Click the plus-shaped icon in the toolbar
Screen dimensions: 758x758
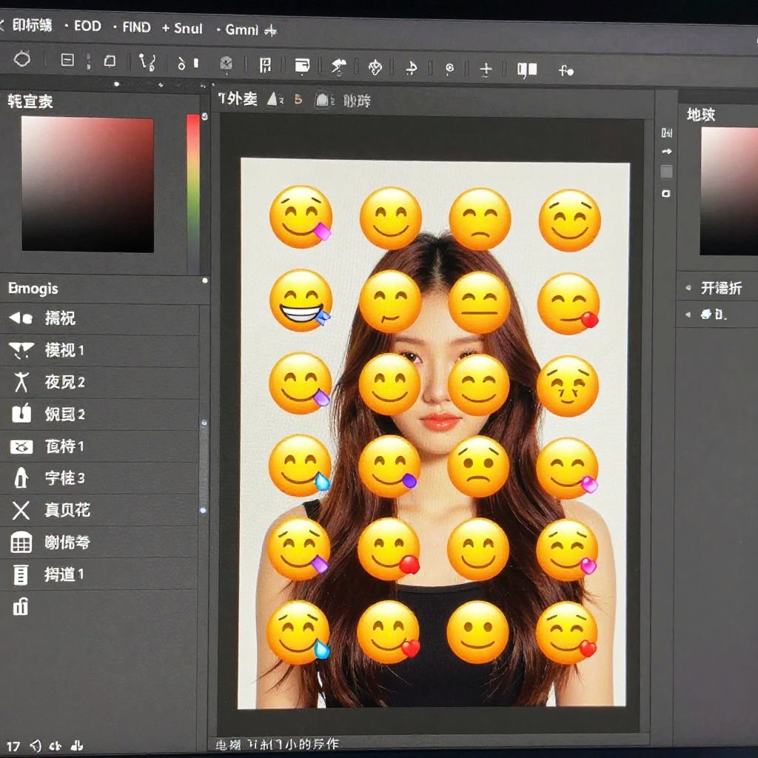pyautogui.click(x=486, y=70)
